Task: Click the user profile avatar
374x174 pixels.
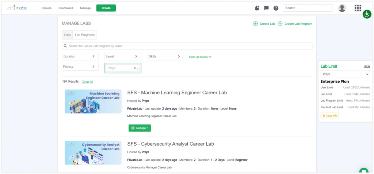Action: [342, 8]
